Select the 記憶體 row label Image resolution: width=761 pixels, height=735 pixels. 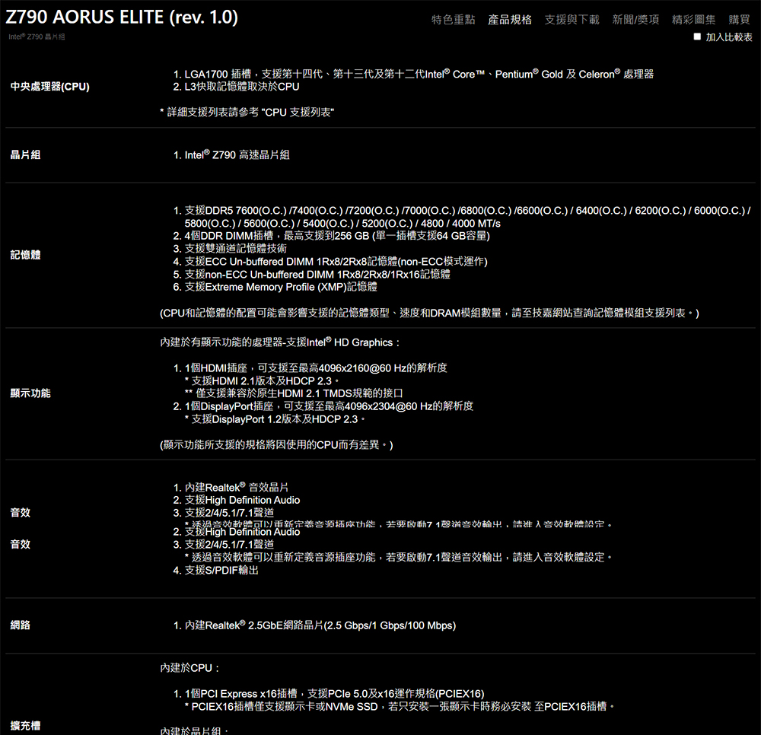click(x=25, y=255)
